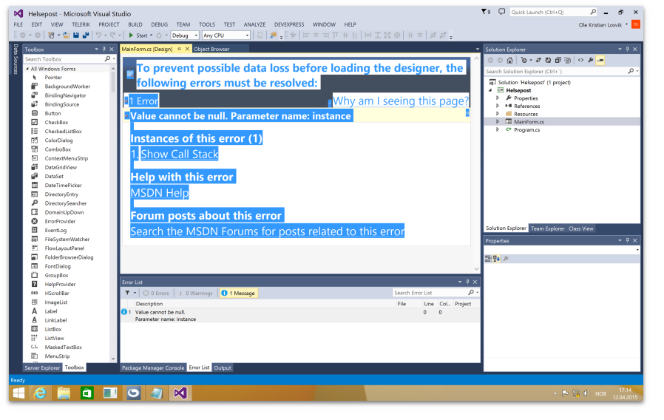Select the Label control in Toolbox
This screenshot has height=420, width=664.
[51, 311]
